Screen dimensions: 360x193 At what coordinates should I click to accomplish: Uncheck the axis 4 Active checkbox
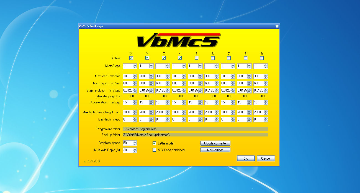180,58
